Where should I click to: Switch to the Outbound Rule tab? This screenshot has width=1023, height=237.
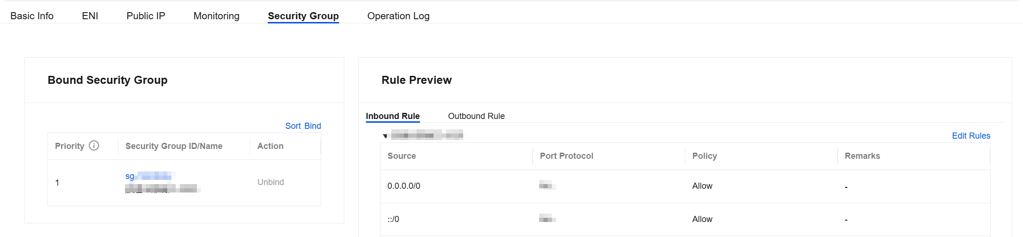(476, 116)
